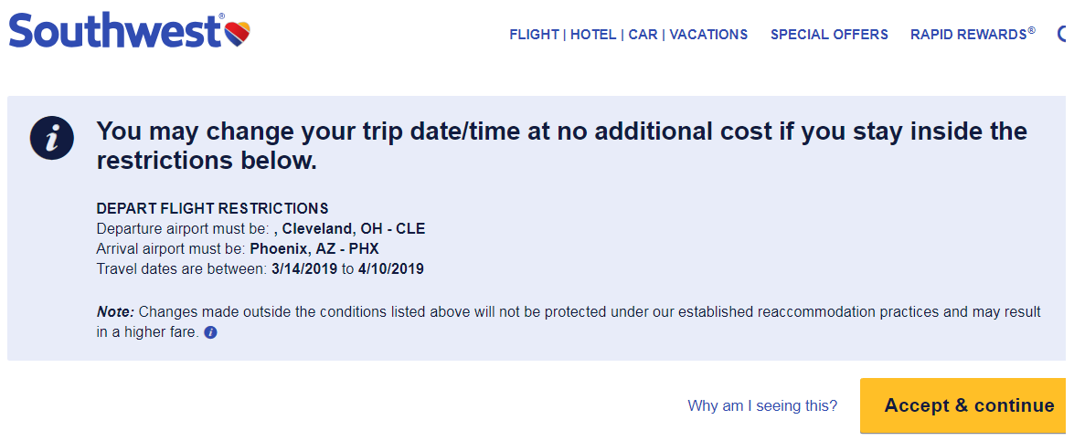Click the Cleveland, OH - CLE departure text

point(353,228)
